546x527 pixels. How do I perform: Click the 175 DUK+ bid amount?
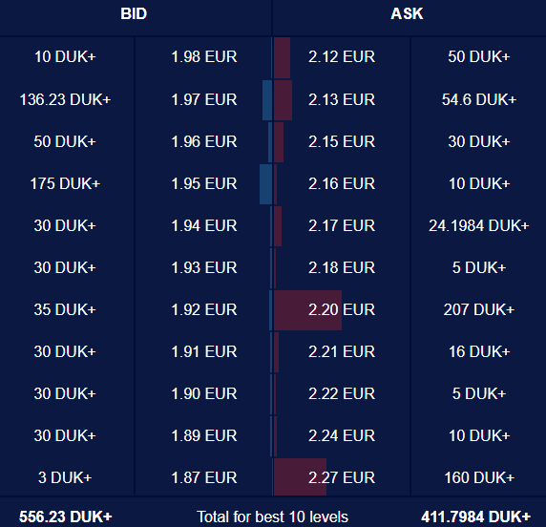click(x=65, y=183)
